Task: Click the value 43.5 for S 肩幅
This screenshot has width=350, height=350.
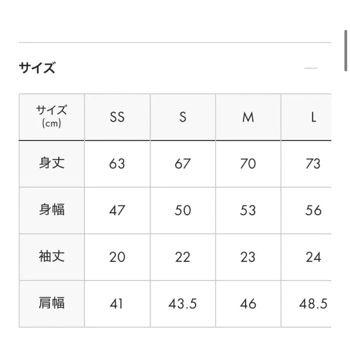Action: coord(183,304)
